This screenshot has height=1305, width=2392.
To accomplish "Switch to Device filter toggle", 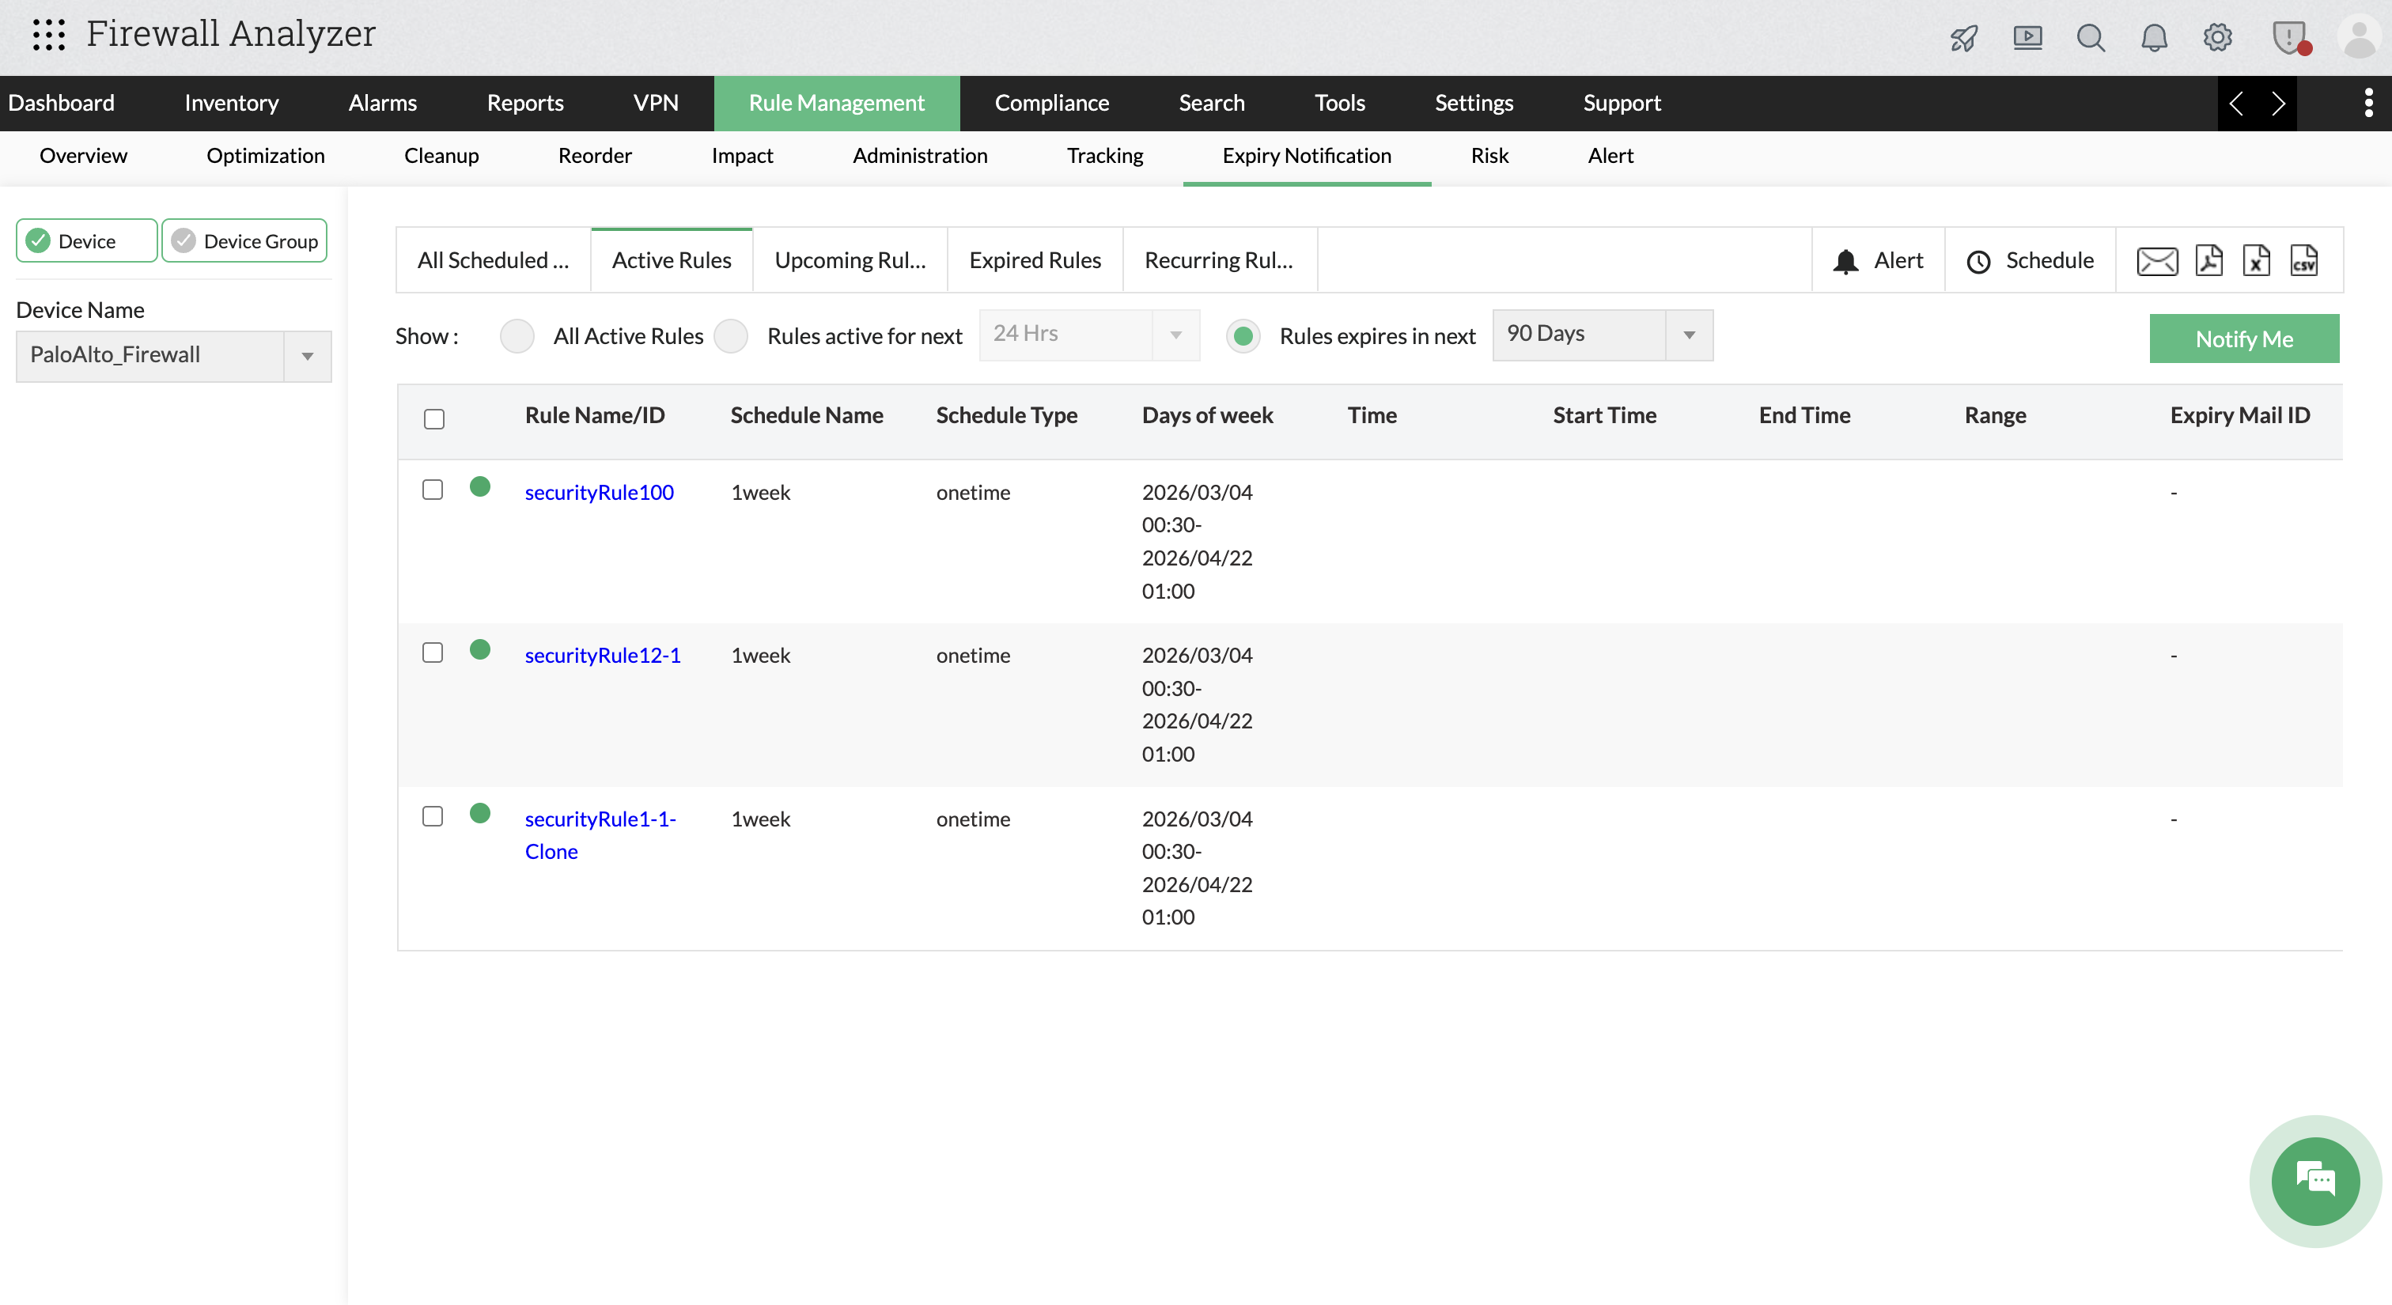I will point(86,241).
